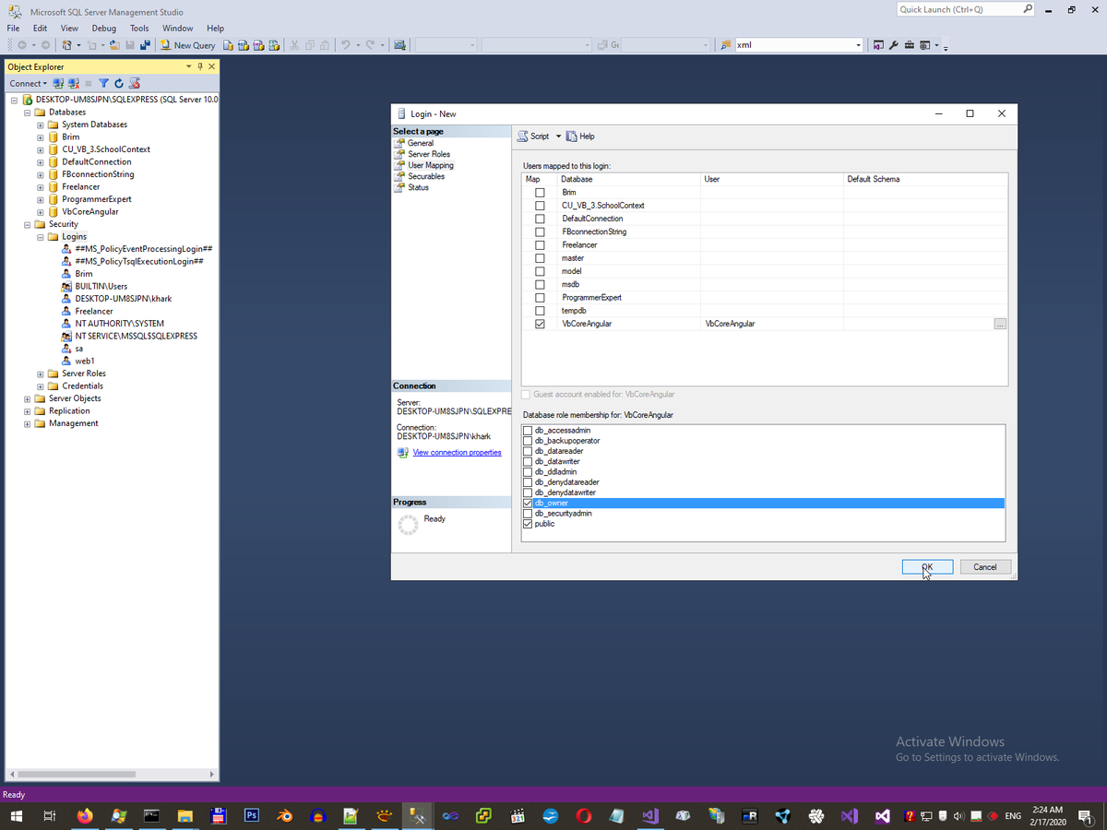This screenshot has width=1107, height=830.
Task: Open Firefox from the Windows taskbar
Action: coord(85,815)
